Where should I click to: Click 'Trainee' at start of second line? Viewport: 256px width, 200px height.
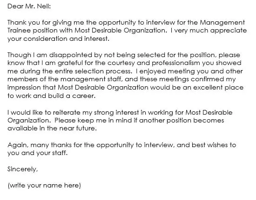click(19, 31)
